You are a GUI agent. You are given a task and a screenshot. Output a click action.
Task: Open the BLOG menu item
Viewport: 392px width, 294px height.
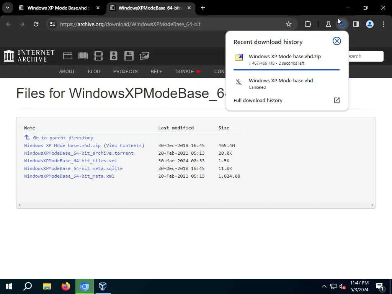(x=94, y=72)
